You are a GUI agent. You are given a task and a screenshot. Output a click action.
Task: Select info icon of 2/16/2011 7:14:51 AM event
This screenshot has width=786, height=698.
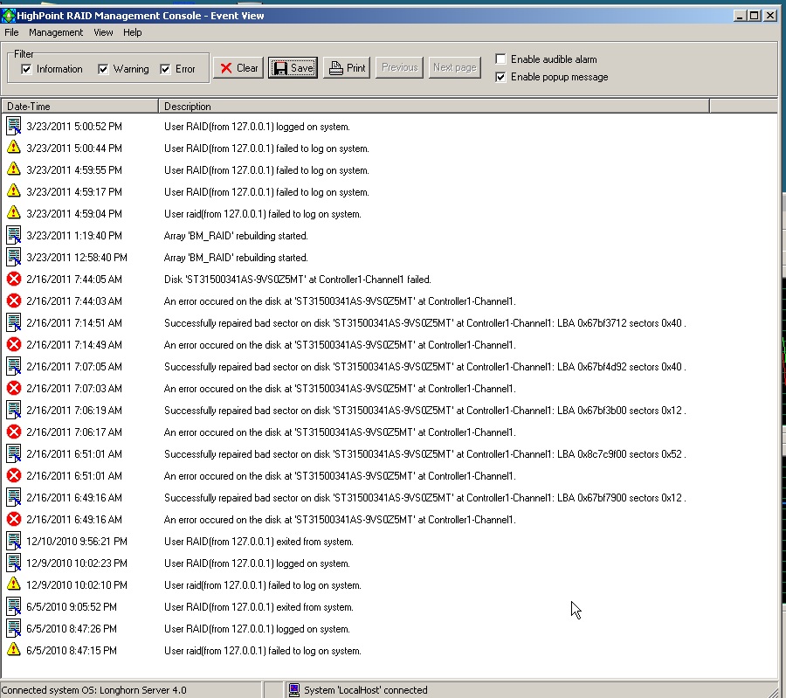click(x=13, y=322)
